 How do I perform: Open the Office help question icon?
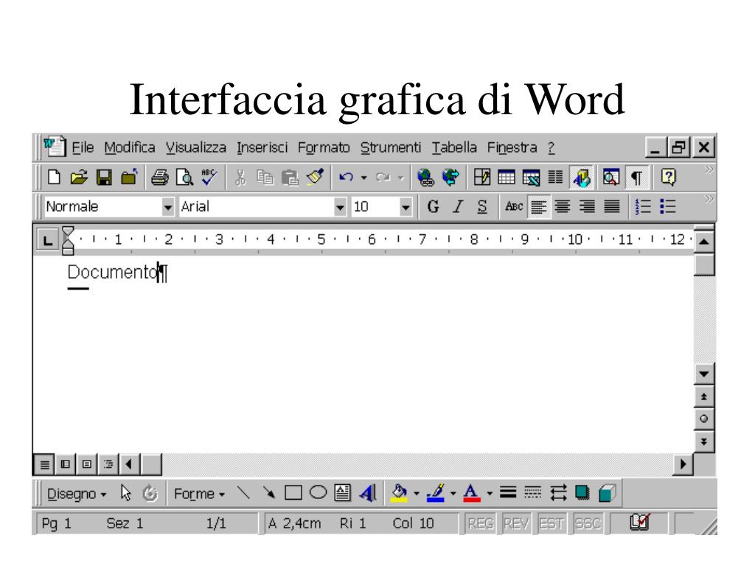pyautogui.click(x=668, y=178)
